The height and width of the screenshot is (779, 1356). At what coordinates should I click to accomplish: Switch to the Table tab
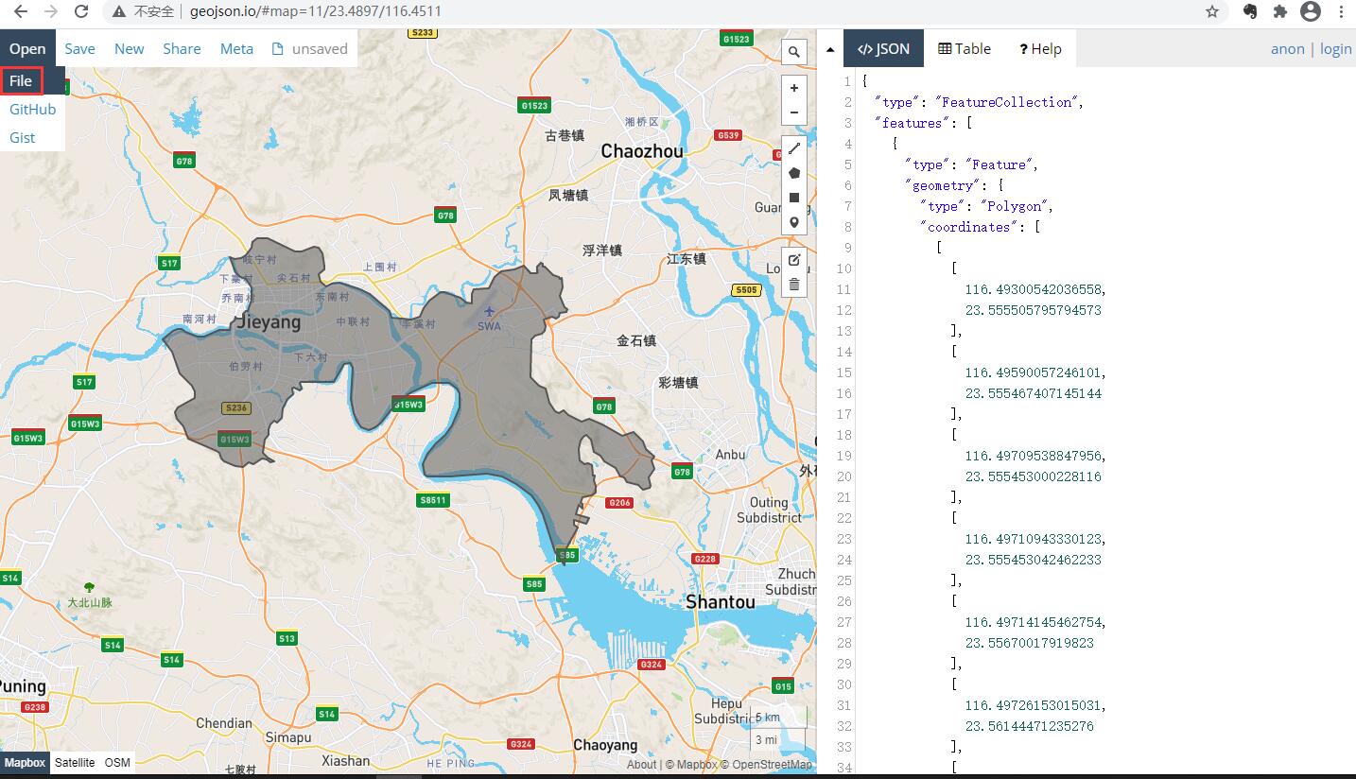click(964, 48)
